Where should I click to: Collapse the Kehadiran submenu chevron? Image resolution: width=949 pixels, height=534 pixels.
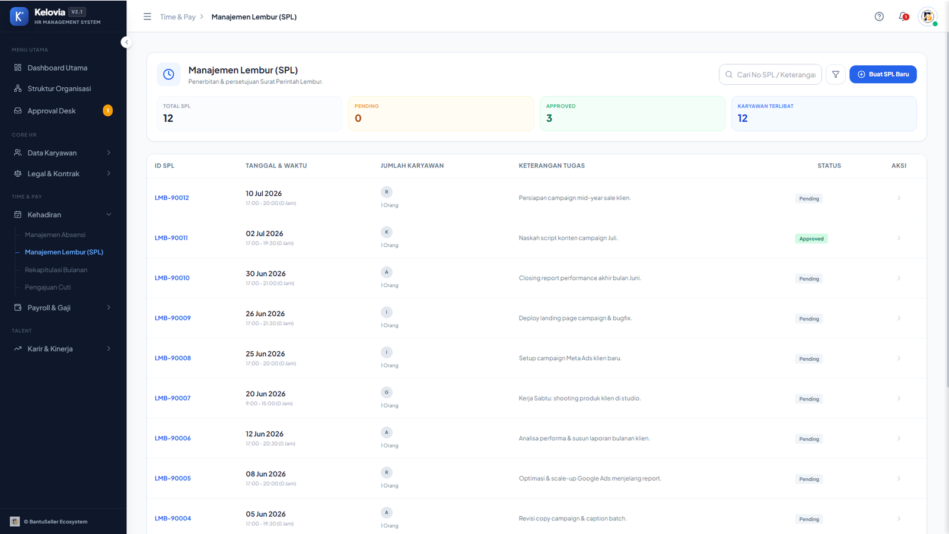click(109, 215)
